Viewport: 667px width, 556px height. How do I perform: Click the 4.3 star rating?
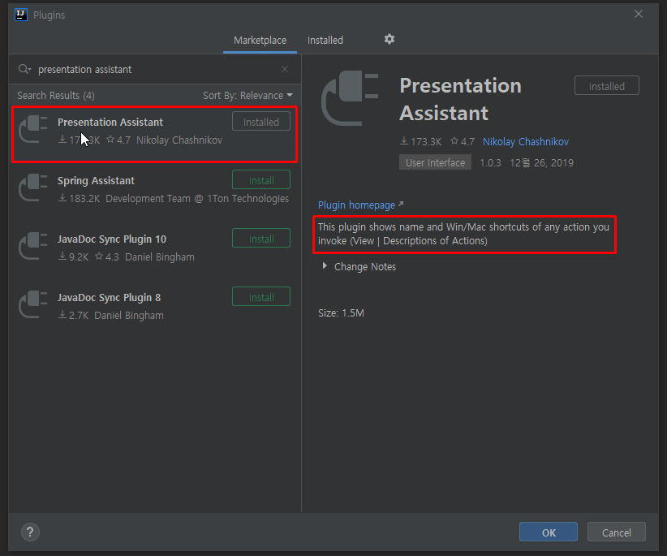107,257
